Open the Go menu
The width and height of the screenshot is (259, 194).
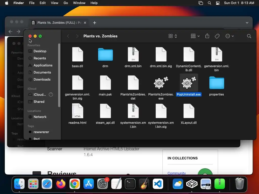coord(66,3)
